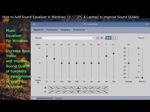Screen dimensions: 150x112
Task: Click the "Gain:" label
Action: click(x=38, y=44)
